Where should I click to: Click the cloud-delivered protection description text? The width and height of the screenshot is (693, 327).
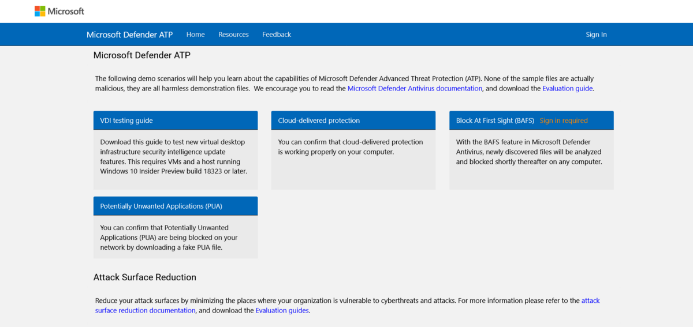[351, 146]
